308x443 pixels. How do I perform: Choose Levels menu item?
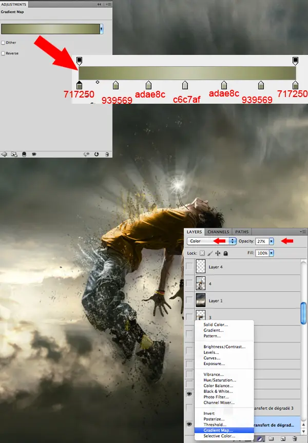click(x=224, y=352)
